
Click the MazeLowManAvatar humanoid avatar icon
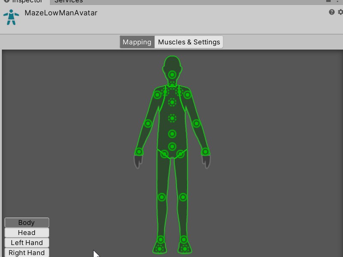click(x=11, y=17)
